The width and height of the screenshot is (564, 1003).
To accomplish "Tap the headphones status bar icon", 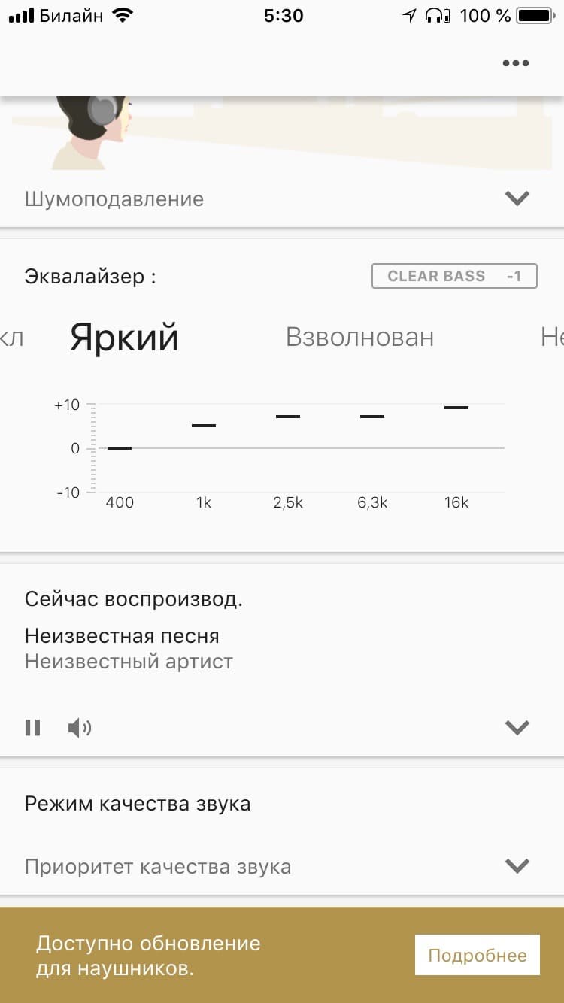I will 437,15.
